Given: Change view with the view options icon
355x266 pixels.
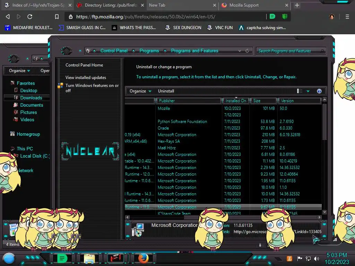Looking at the screenshot, I should pos(300,91).
